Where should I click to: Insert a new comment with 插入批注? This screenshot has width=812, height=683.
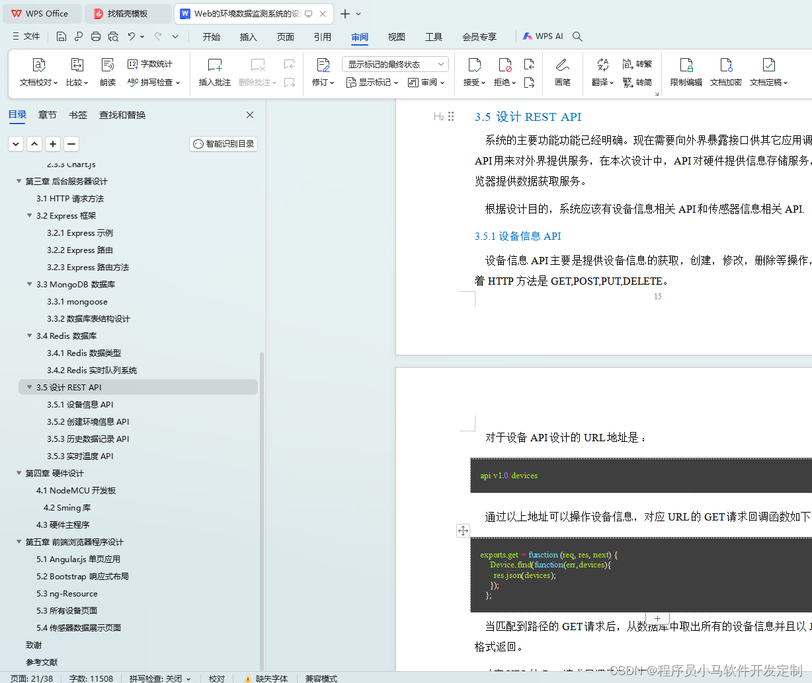coord(214,73)
